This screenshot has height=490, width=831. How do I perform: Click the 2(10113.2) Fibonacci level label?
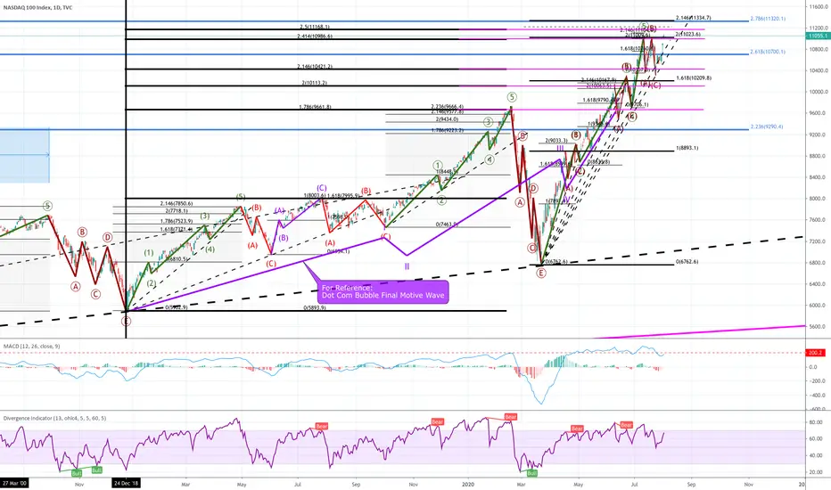click(314, 83)
